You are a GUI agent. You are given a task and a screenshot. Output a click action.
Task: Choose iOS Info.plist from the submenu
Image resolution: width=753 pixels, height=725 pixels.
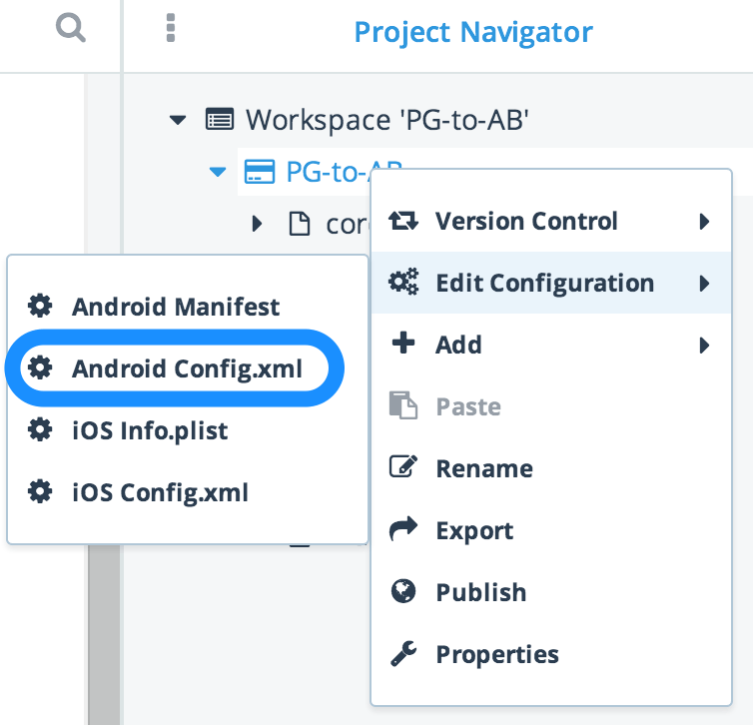tap(150, 430)
